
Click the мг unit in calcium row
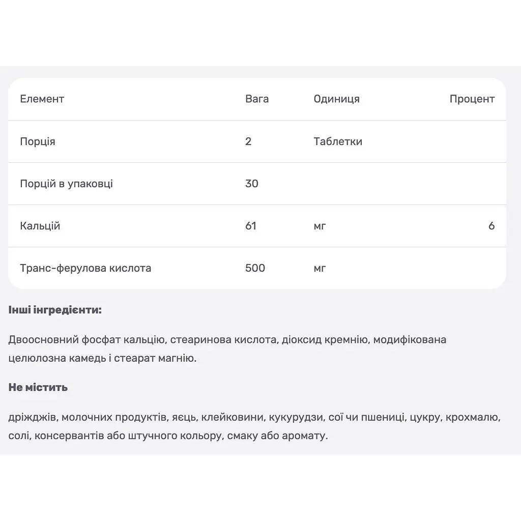pos(320,226)
